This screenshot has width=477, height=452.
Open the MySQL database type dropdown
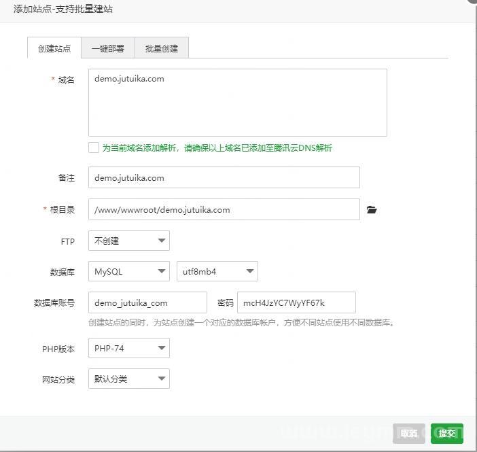(128, 271)
